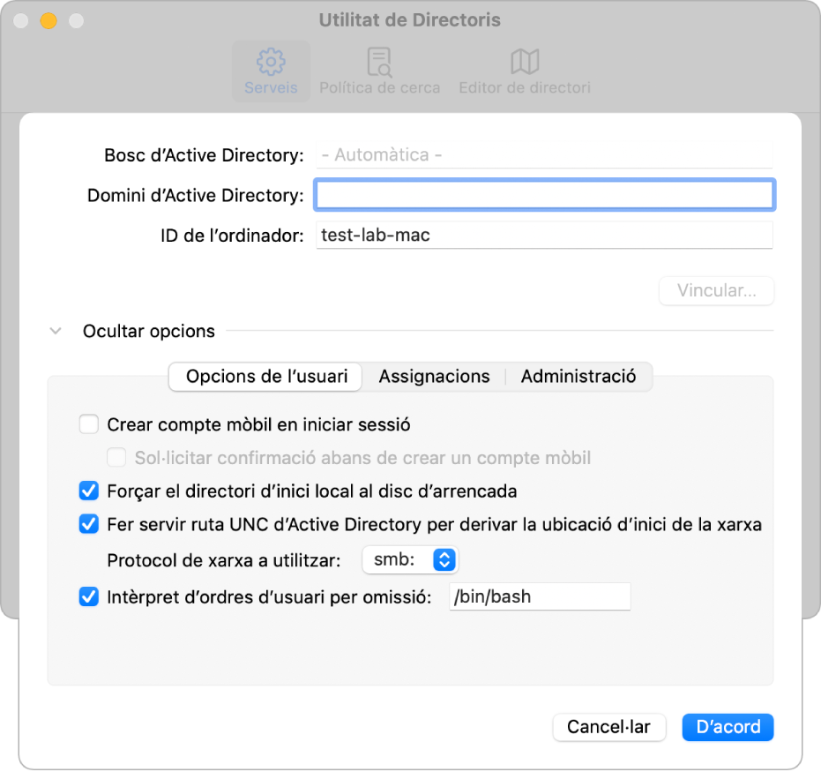The image size is (821, 772).
Task: Open the smb: protocol dropdown
Action: tap(410, 560)
